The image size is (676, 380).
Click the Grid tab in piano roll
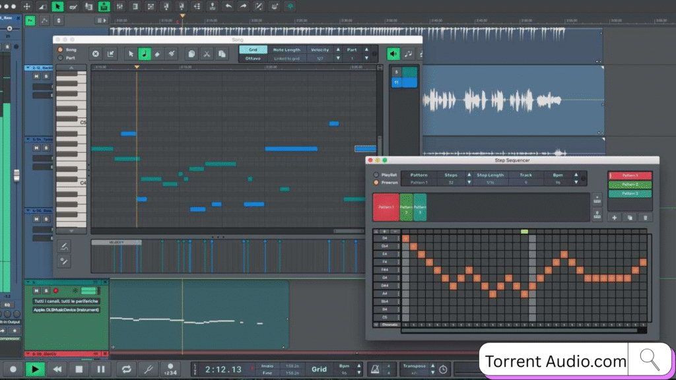(x=253, y=49)
